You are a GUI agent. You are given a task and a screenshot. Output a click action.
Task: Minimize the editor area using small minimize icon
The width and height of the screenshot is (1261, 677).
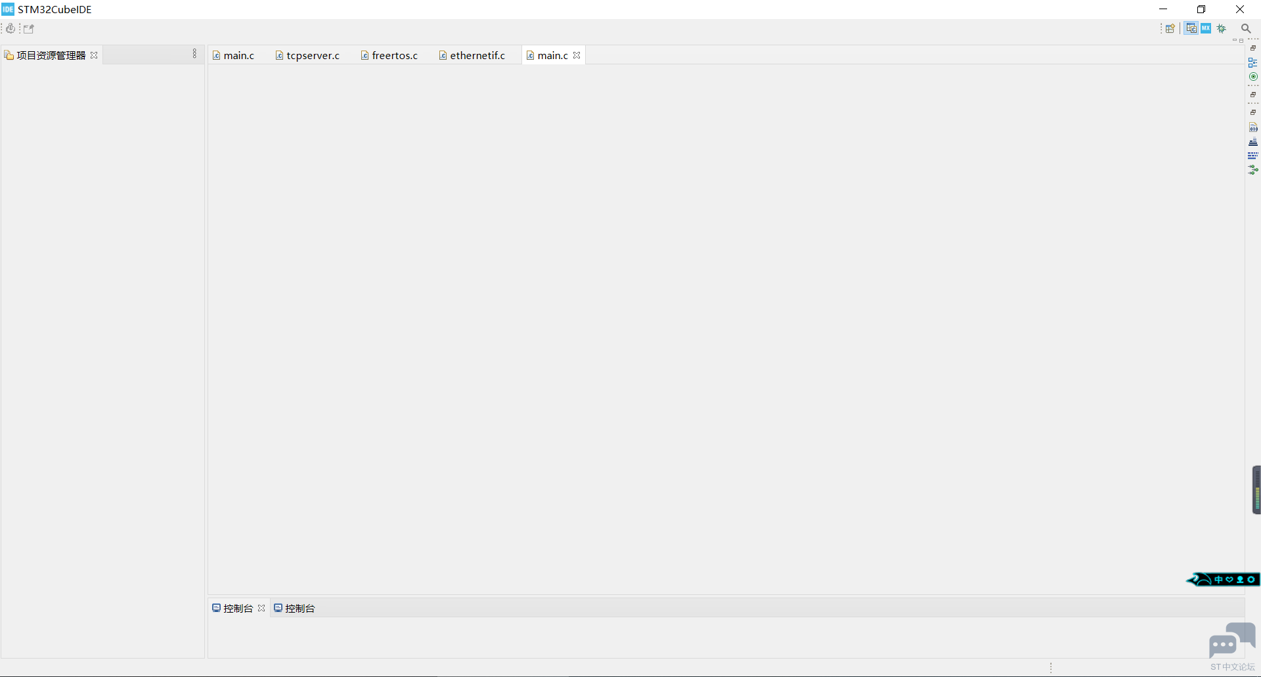[x=1235, y=41]
